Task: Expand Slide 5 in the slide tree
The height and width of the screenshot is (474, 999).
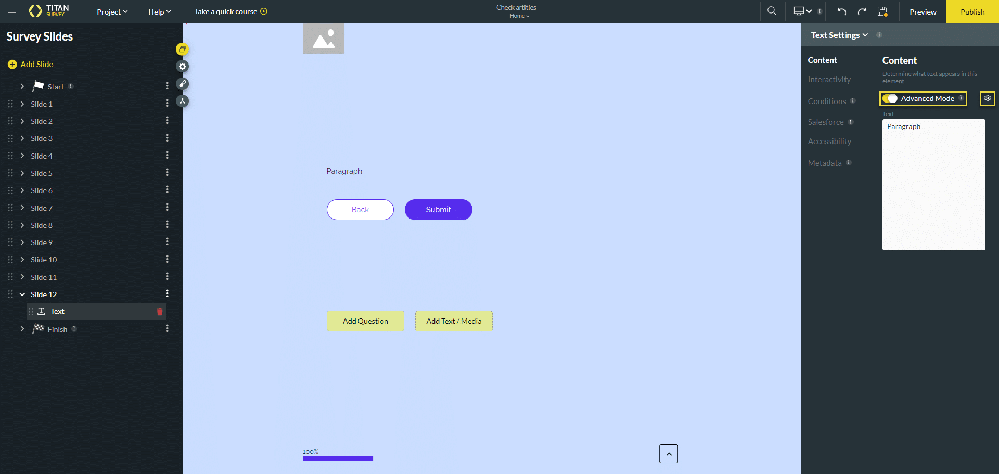Action: pyautogui.click(x=22, y=173)
